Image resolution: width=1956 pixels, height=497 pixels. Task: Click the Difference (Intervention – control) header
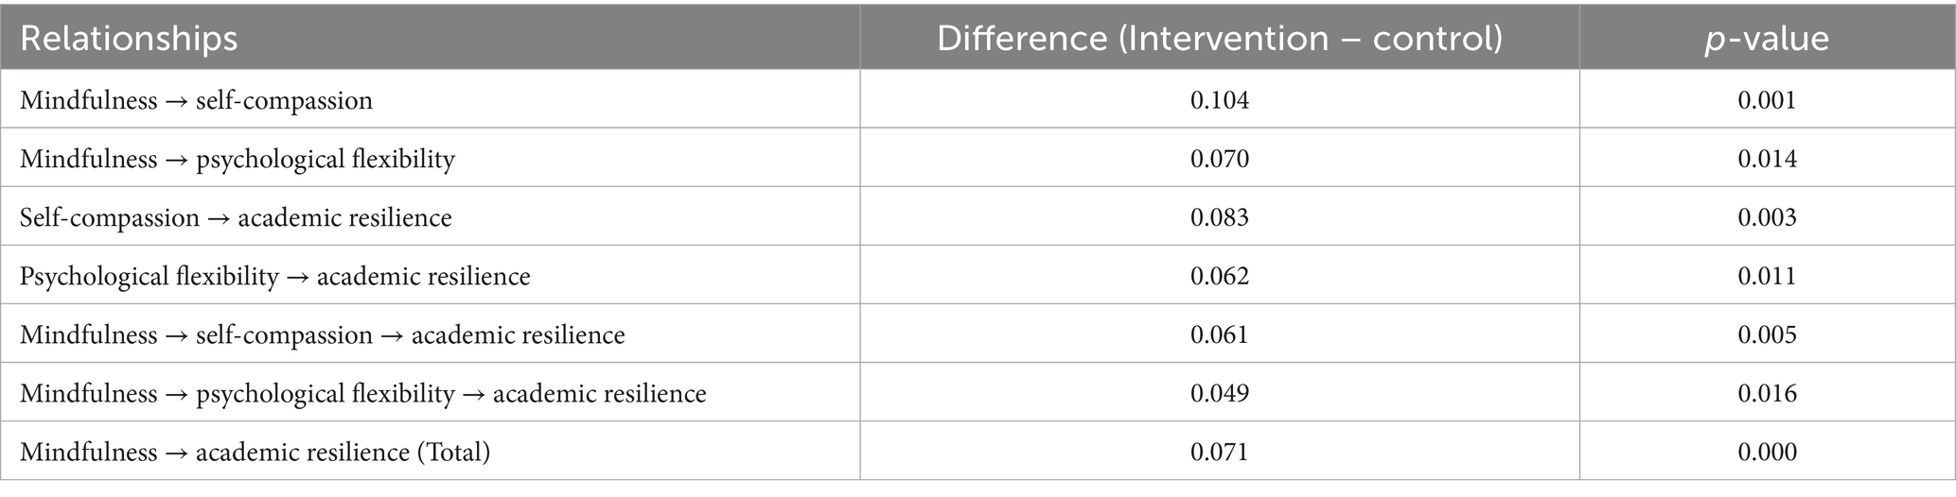(1219, 38)
